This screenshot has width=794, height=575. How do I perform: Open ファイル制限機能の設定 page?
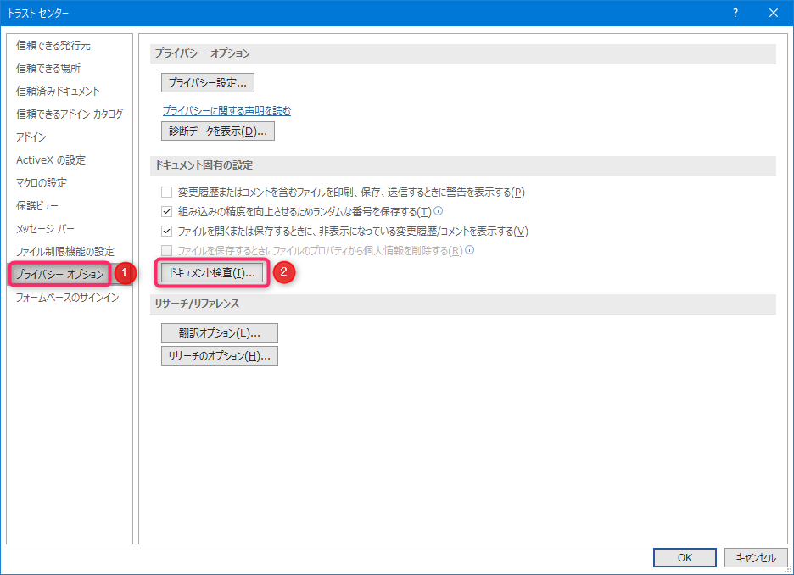tap(64, 252)
